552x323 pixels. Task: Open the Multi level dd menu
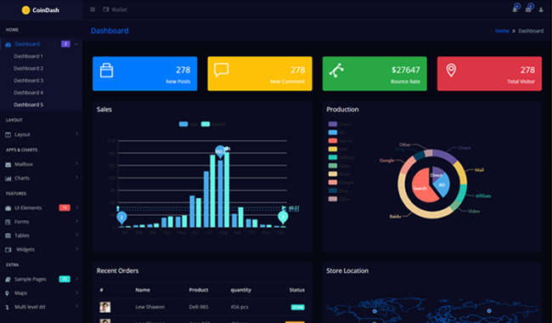point(42,307)
